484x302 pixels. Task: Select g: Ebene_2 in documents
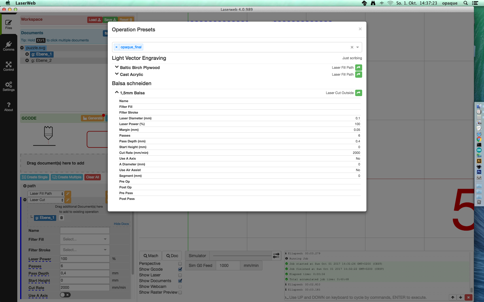(41, 60)
